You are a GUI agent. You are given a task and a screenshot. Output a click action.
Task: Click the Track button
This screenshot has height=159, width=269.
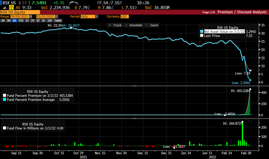[115, 25]
